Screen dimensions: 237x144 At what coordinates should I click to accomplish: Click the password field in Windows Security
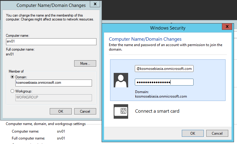pyautogui.click(x=164, y=82)
